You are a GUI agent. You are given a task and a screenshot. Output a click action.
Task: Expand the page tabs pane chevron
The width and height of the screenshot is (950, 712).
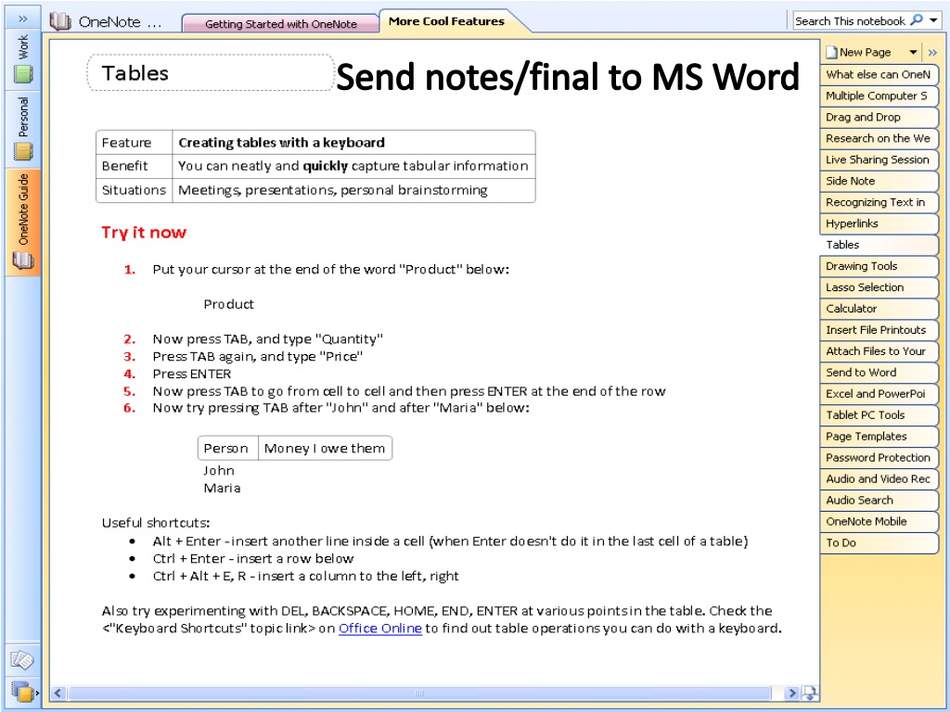(932, 52)
